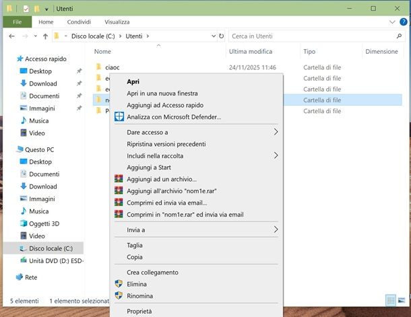Switch to large thumbnails view icon
Screen dimensions: 411x317
[402, 300]
